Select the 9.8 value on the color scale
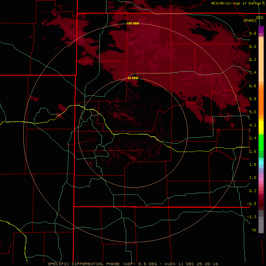 [x=253, y=33]
